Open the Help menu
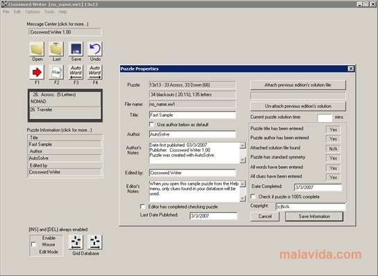The width and height of the screenshot is (378, 276). [x=62, y=12]
